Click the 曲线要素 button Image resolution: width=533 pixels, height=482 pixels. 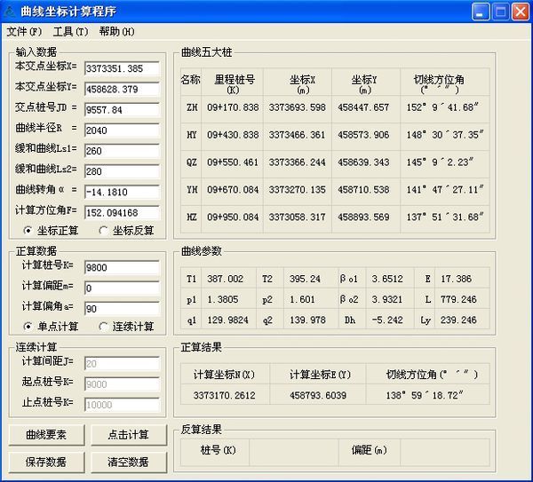[46, 435]
